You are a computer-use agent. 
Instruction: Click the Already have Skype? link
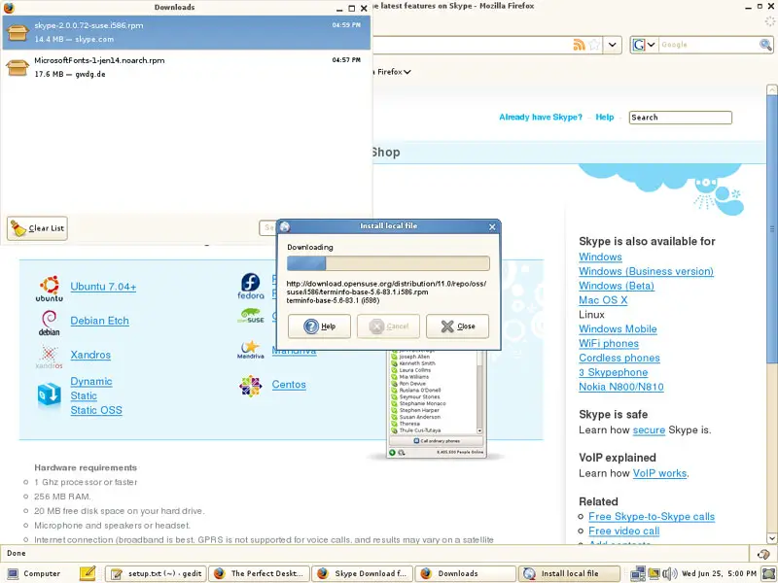coord(541,117)
